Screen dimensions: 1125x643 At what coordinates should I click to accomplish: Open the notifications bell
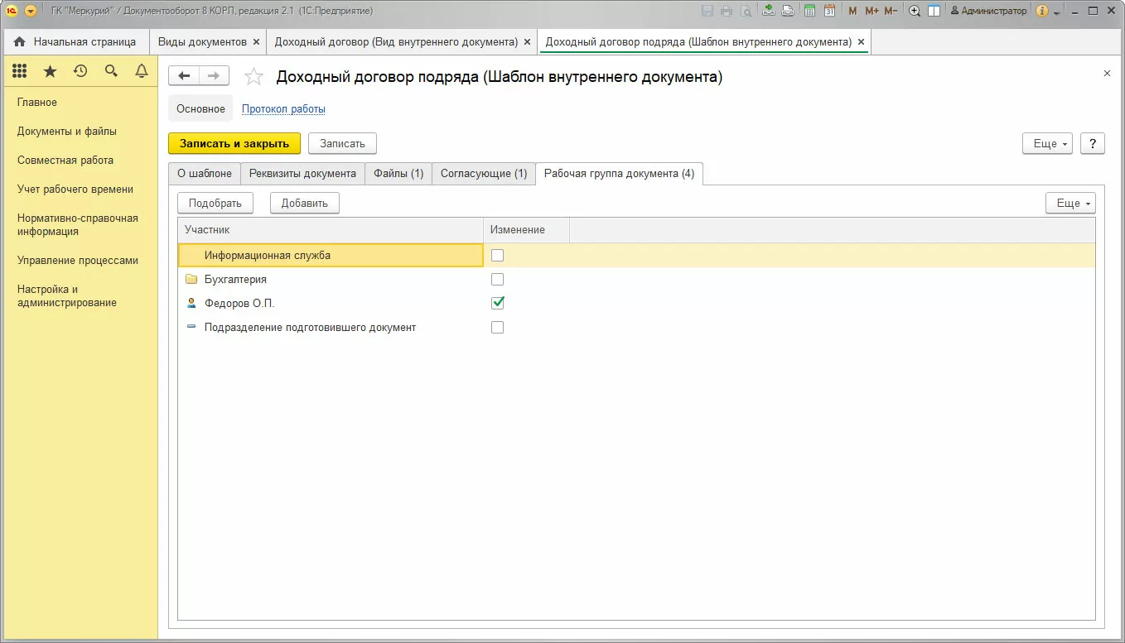tap(142, 72)
